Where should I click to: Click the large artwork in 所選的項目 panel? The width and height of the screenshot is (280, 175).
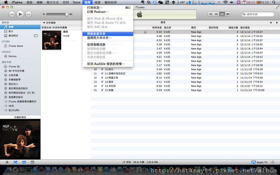(20, 139)
